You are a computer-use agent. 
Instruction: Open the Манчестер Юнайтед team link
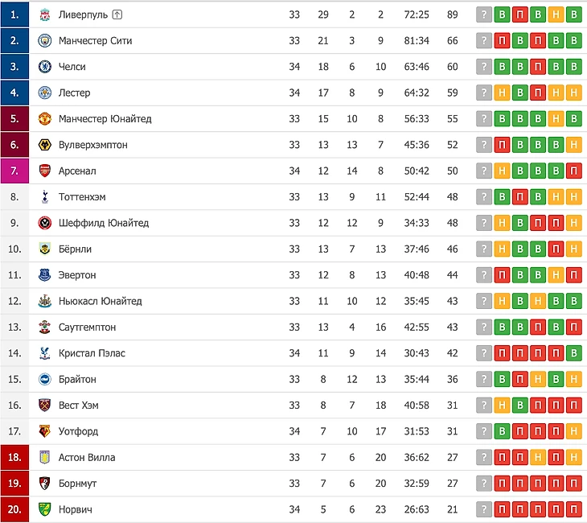pos(105,119)
